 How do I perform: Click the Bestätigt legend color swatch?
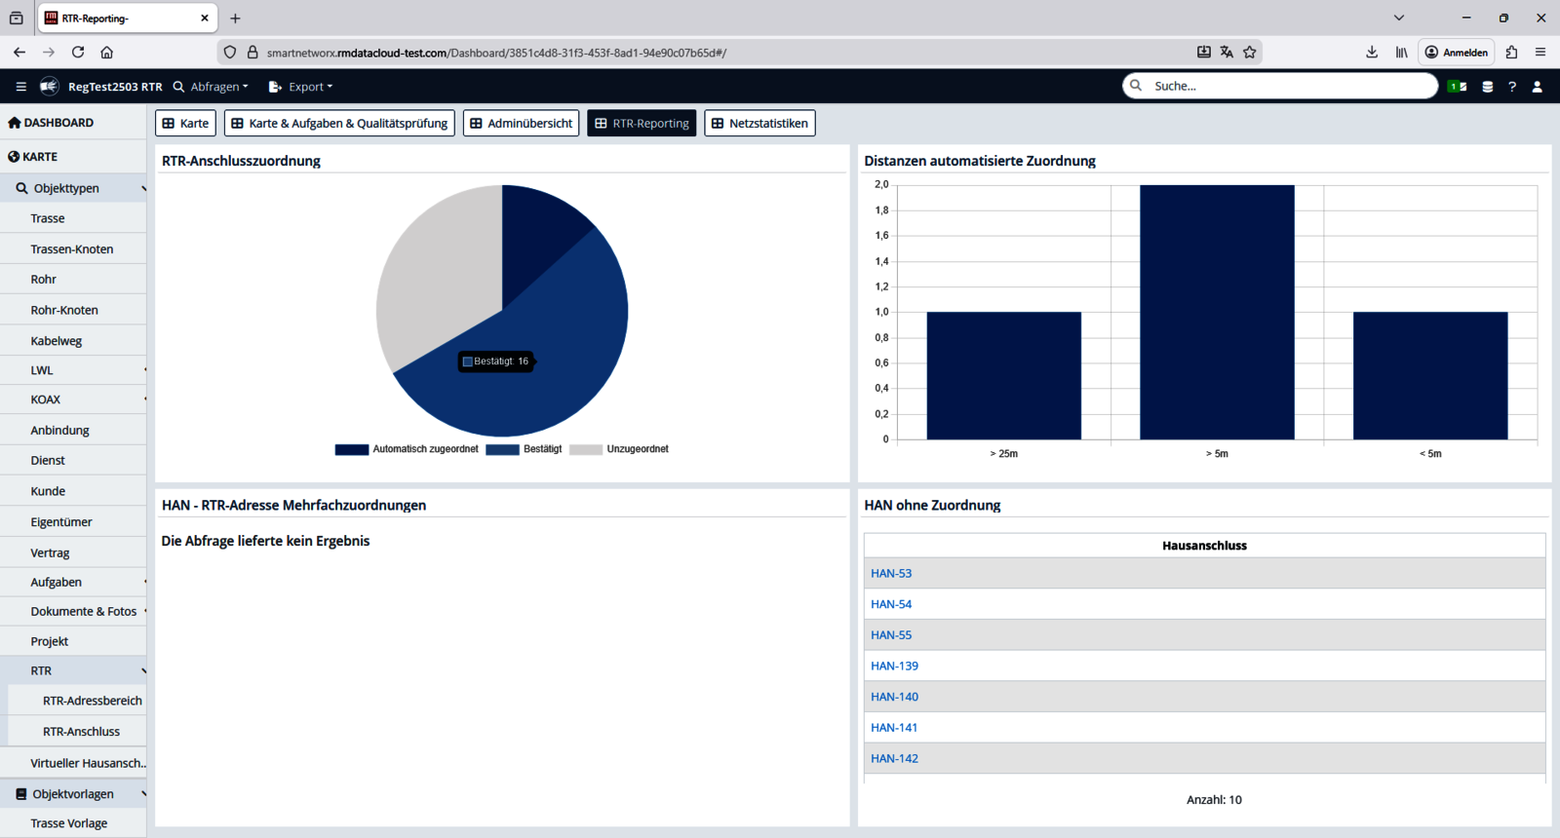(x=502, y=449)
